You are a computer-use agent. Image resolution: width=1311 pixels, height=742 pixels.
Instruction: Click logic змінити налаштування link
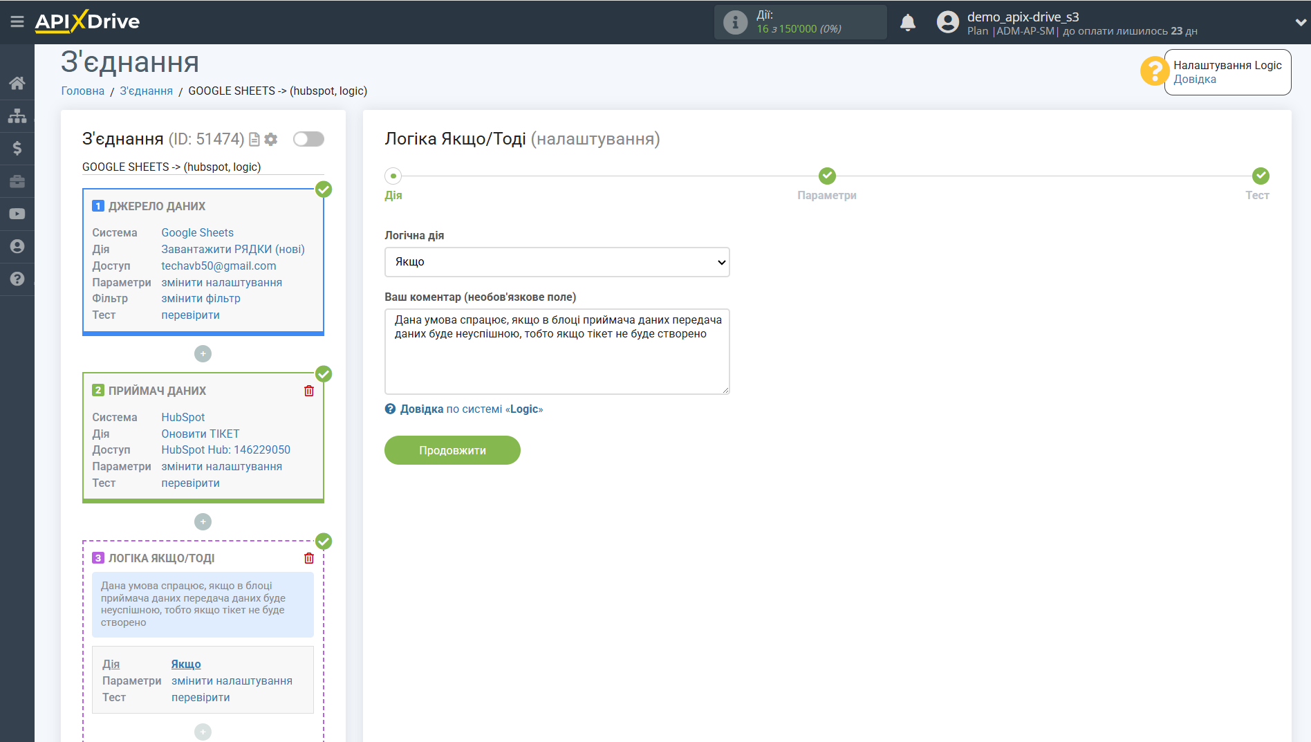[x=232, y=680]
